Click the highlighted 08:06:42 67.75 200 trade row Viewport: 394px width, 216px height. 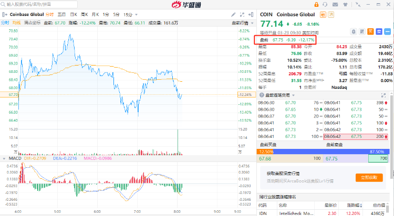coord(356,136)
